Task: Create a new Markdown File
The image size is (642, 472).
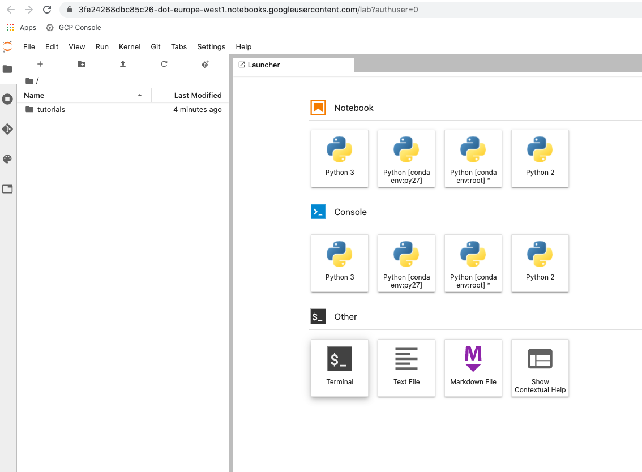Action: tap(473, 367)
